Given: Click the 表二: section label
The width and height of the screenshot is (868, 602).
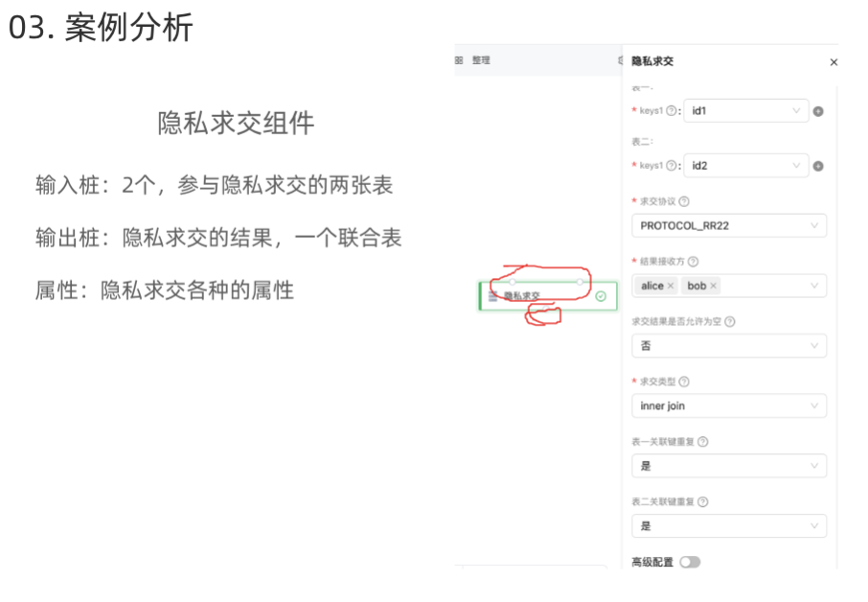Looking at the screenshot, I should click(642, 142).
